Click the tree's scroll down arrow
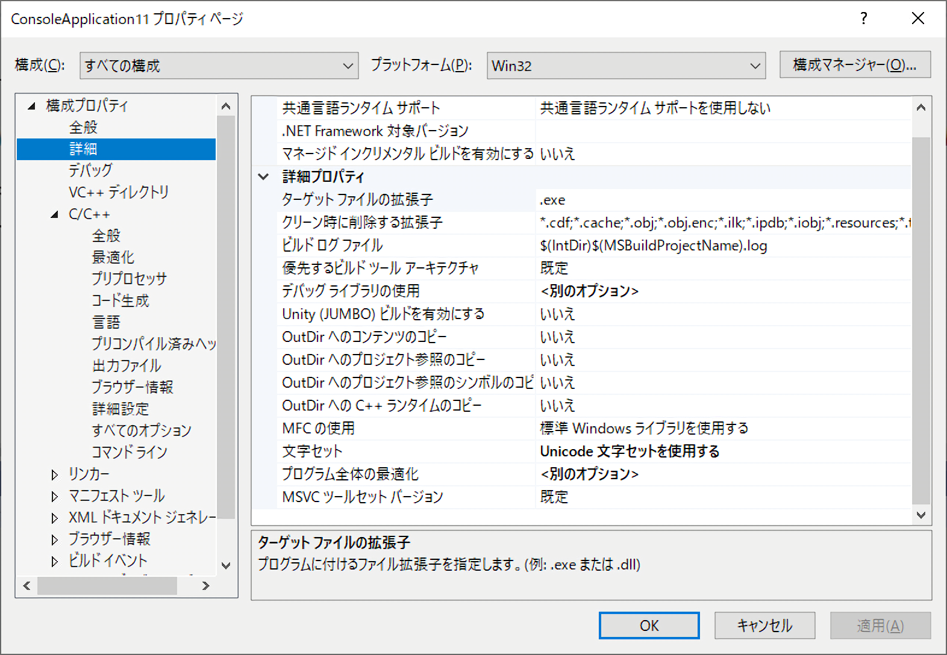 [x=226, y=565]
